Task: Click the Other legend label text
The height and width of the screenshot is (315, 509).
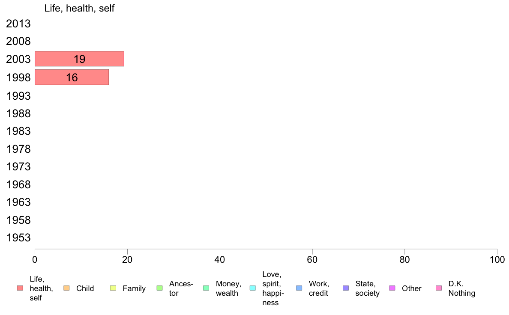Action: (x=411, y=288)
